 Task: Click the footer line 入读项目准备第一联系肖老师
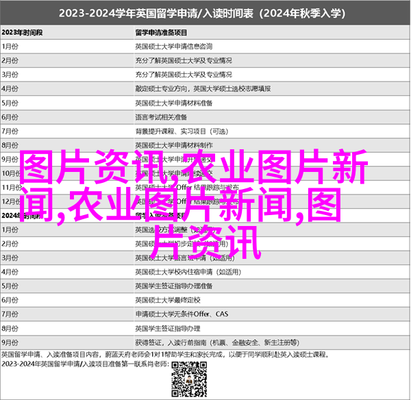pos(85,364)
